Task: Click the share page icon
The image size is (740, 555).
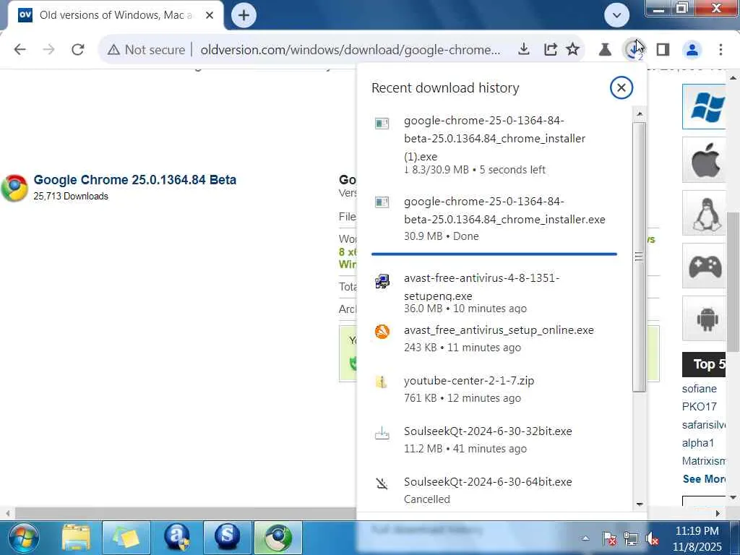Action: pos(550,49)
